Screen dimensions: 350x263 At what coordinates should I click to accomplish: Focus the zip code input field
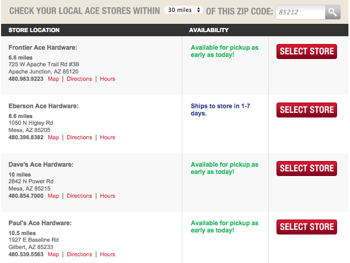(300, 12)
